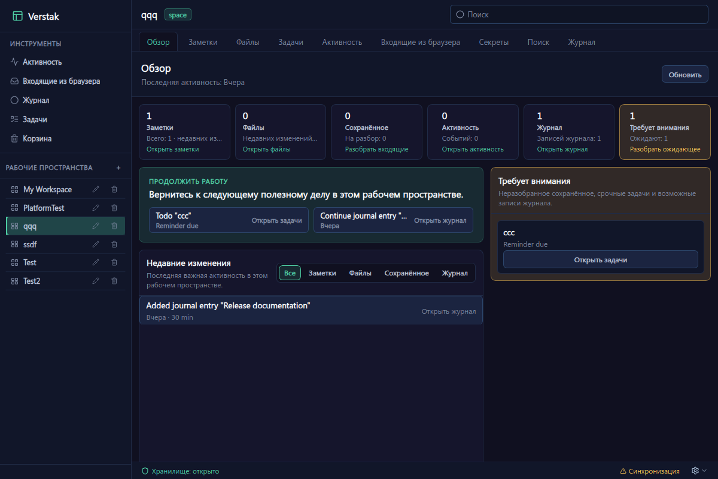Delete Test workspace trash icon

114,262
